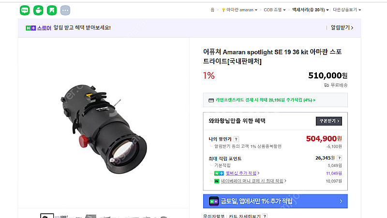
Task: Click the 구폰받기 coupon button
Action: pyautogui.click(x=329, y=121)
